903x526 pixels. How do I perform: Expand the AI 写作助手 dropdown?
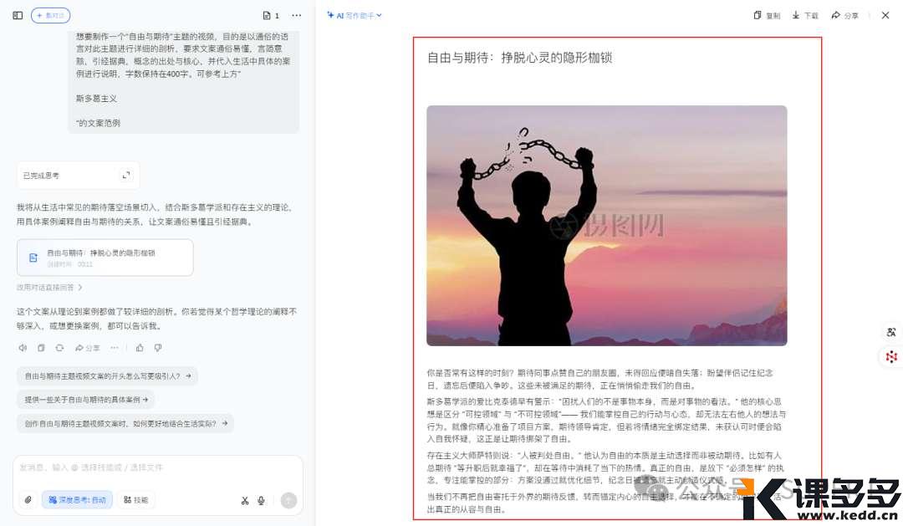point(355,16)
